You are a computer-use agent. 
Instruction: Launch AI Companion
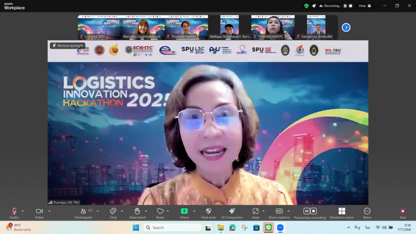pos(232,213)
